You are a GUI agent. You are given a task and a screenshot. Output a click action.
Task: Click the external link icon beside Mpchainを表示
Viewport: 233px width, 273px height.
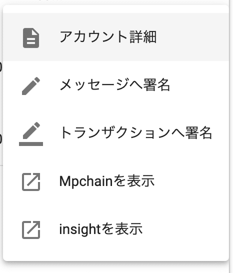point(31,182)
